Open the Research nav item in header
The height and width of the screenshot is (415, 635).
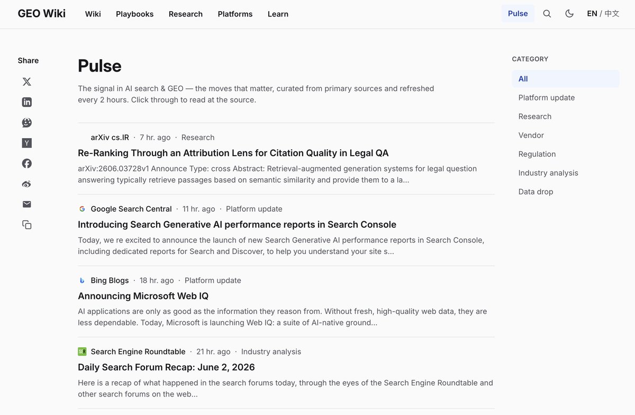[x=186, y=14]
